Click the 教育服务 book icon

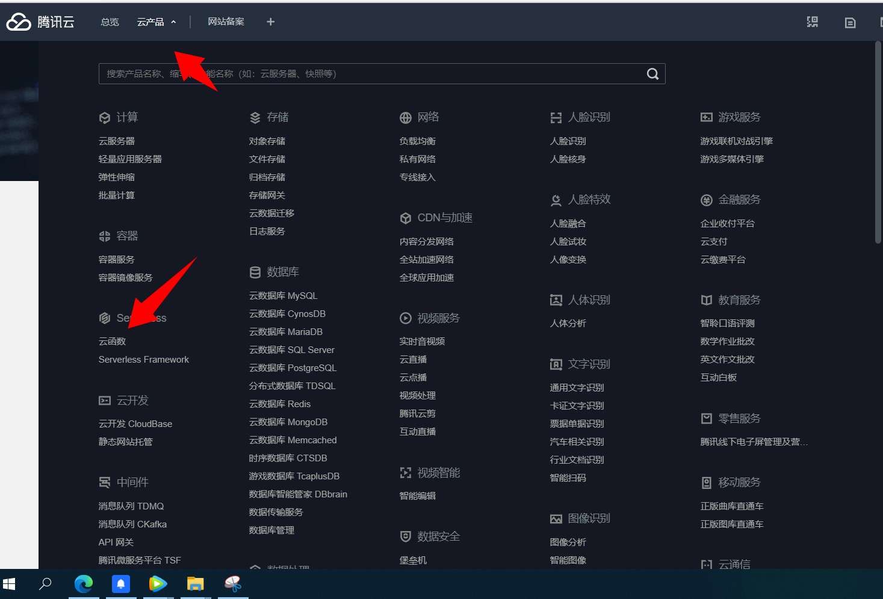click(707, 300)
